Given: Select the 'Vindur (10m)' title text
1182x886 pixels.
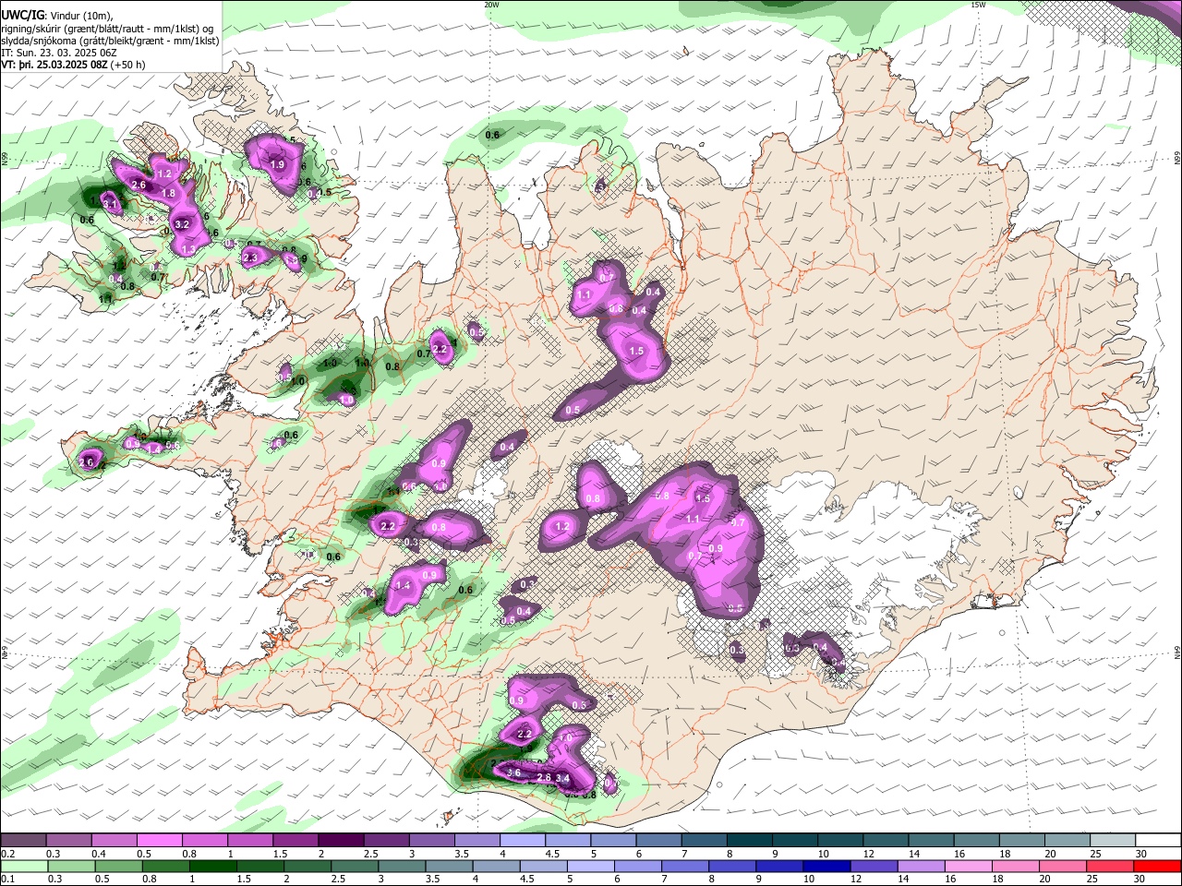Looking at the screenshot, I should coord(81,15).
